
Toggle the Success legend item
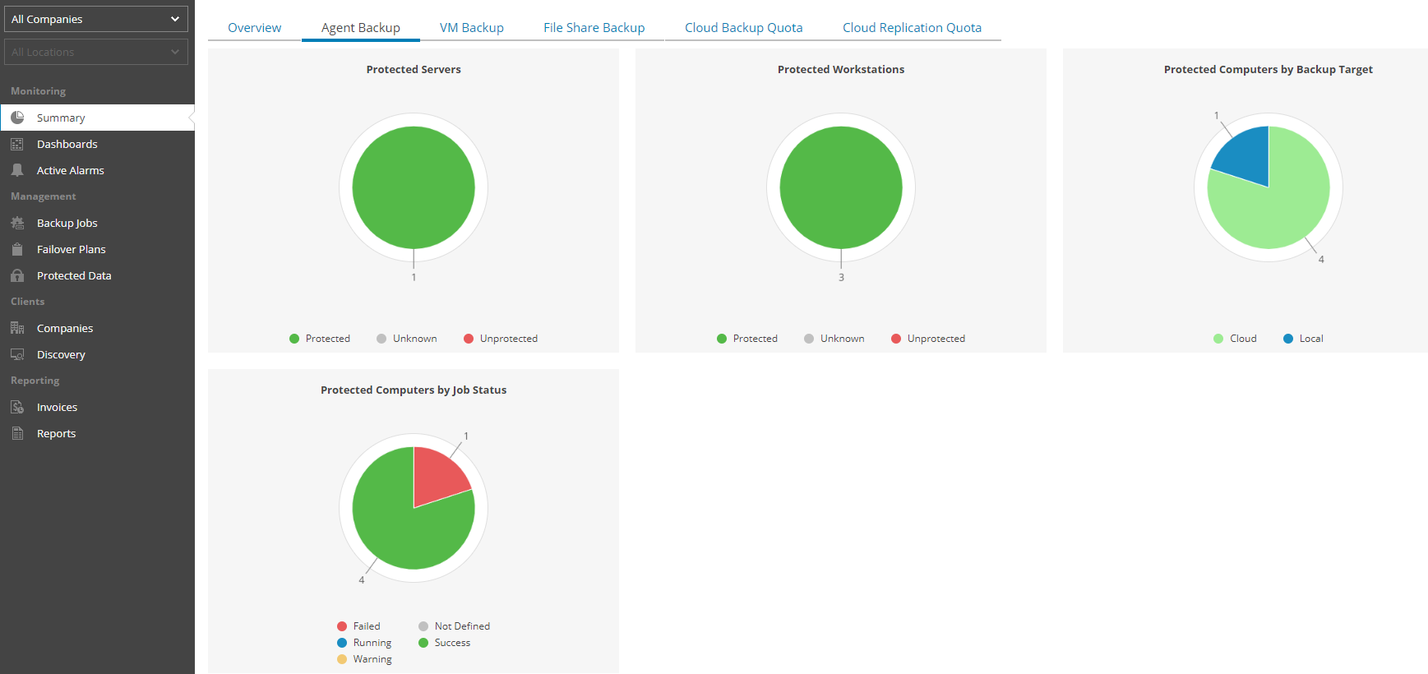tap(444, 643)
